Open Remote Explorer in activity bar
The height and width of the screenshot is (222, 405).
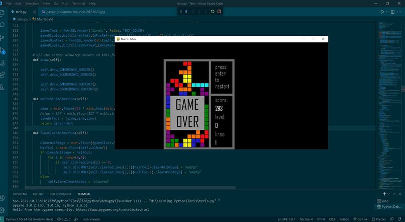pos(2,63)
